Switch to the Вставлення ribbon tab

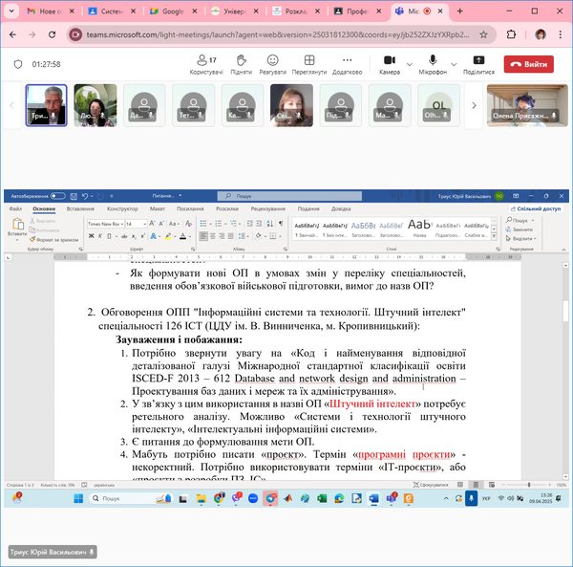pos(81,207)
